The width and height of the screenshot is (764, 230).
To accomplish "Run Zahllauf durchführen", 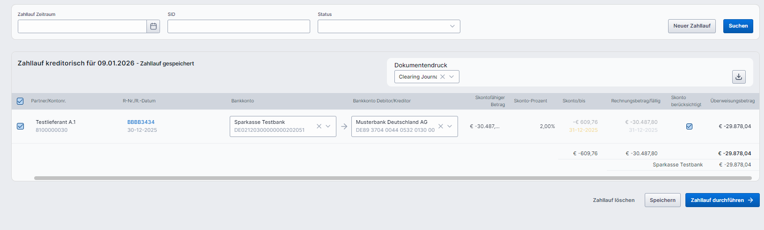I will 722,200.
